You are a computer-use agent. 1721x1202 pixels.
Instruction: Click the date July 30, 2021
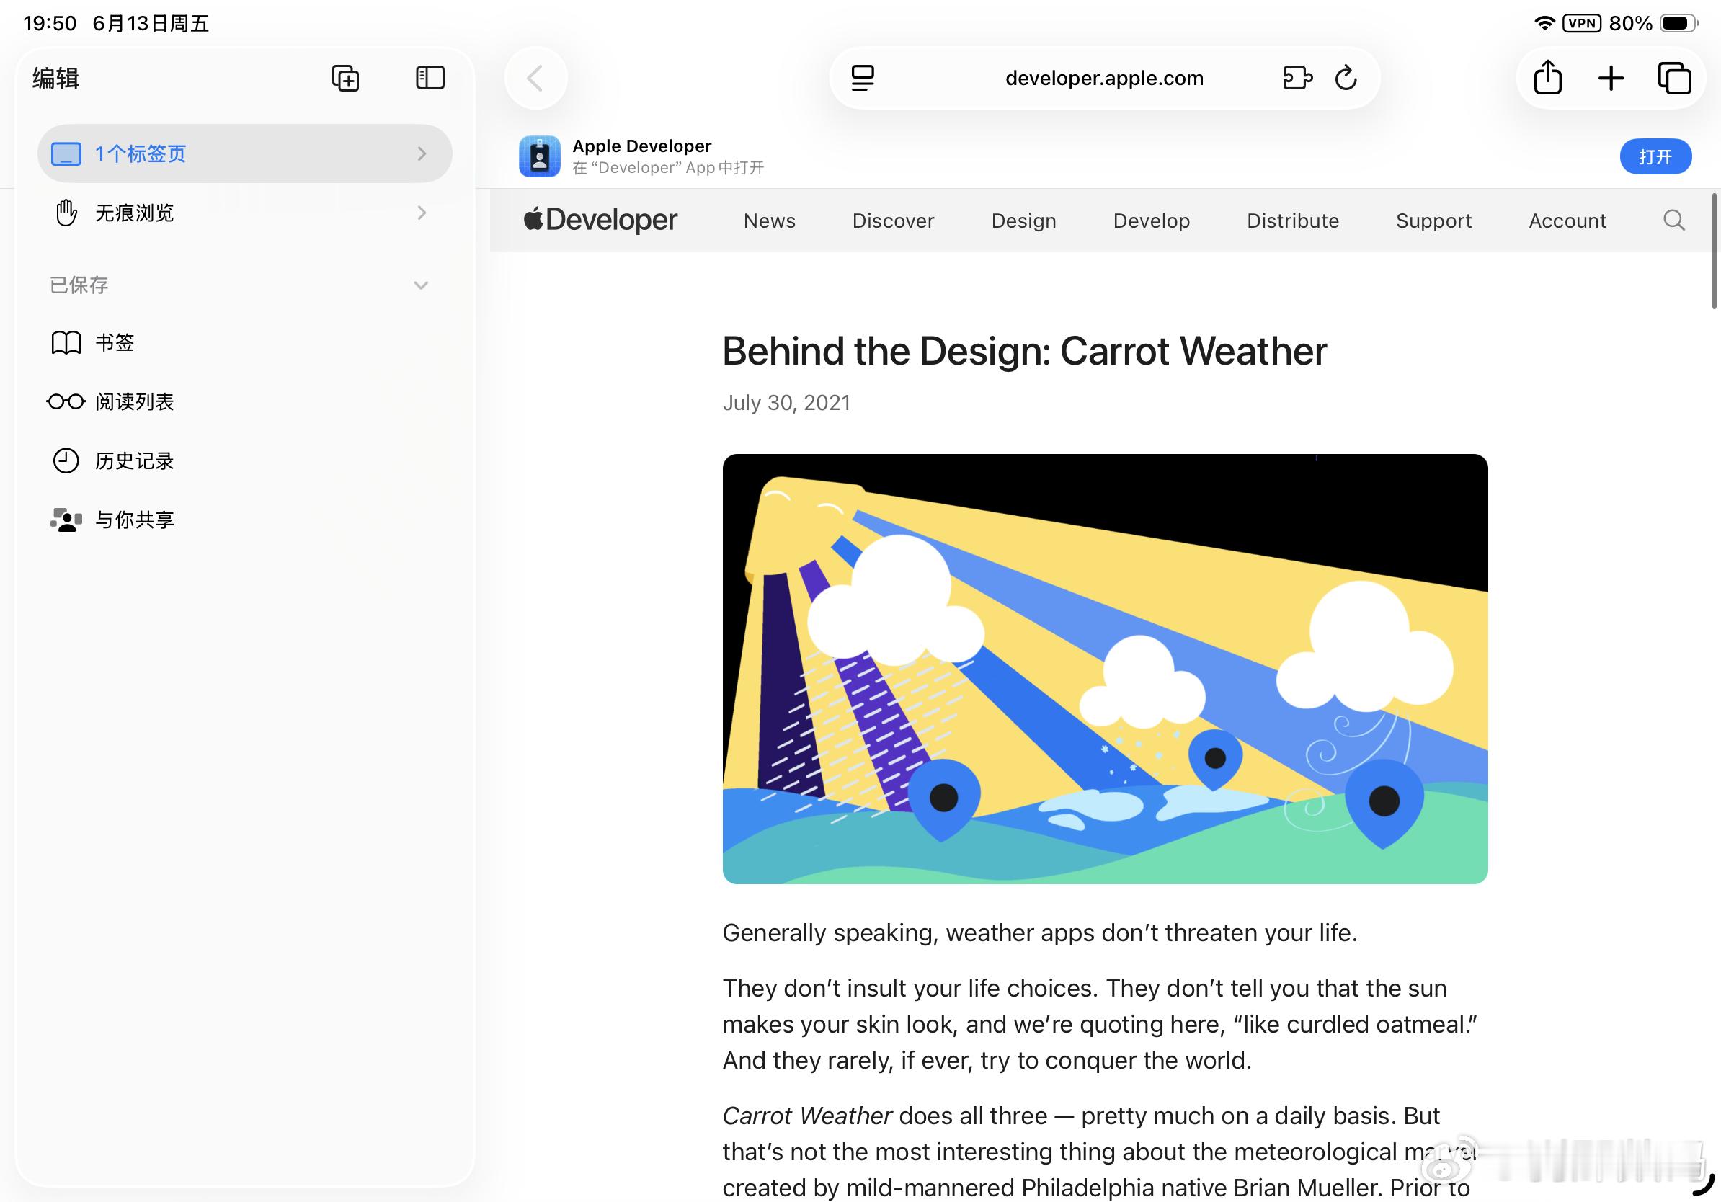click(786, 403)
